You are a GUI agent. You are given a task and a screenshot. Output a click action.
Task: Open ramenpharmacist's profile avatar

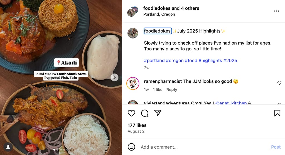tap(133, 83)
